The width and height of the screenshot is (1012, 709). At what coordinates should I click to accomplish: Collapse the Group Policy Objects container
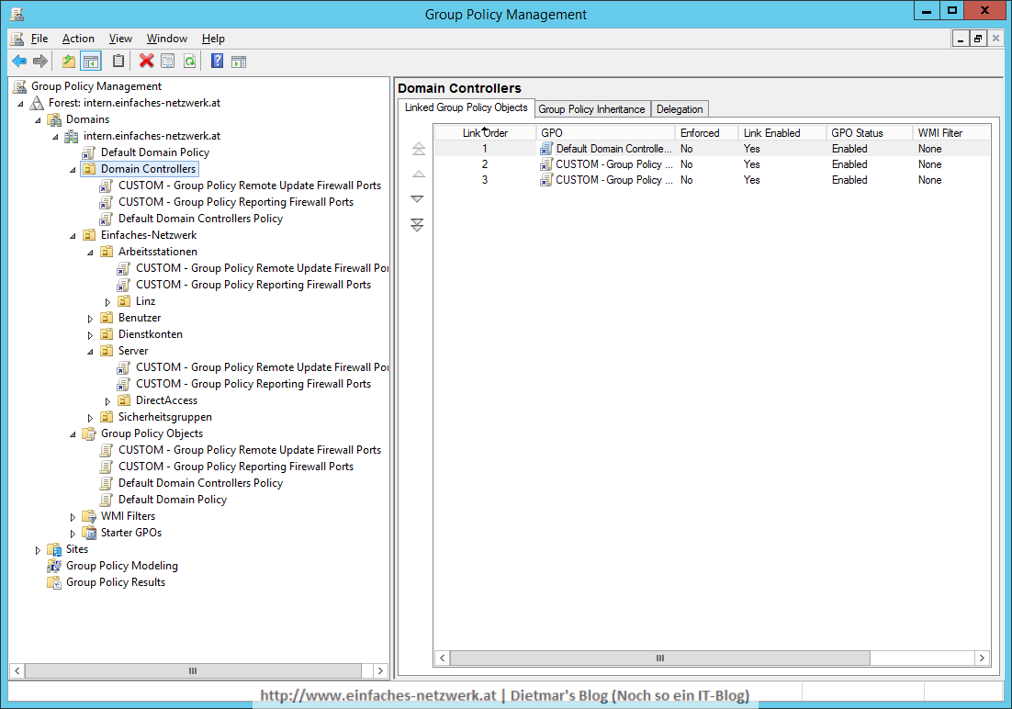[73, 434]
